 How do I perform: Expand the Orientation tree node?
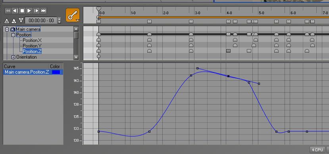click(x=13, y=57)
